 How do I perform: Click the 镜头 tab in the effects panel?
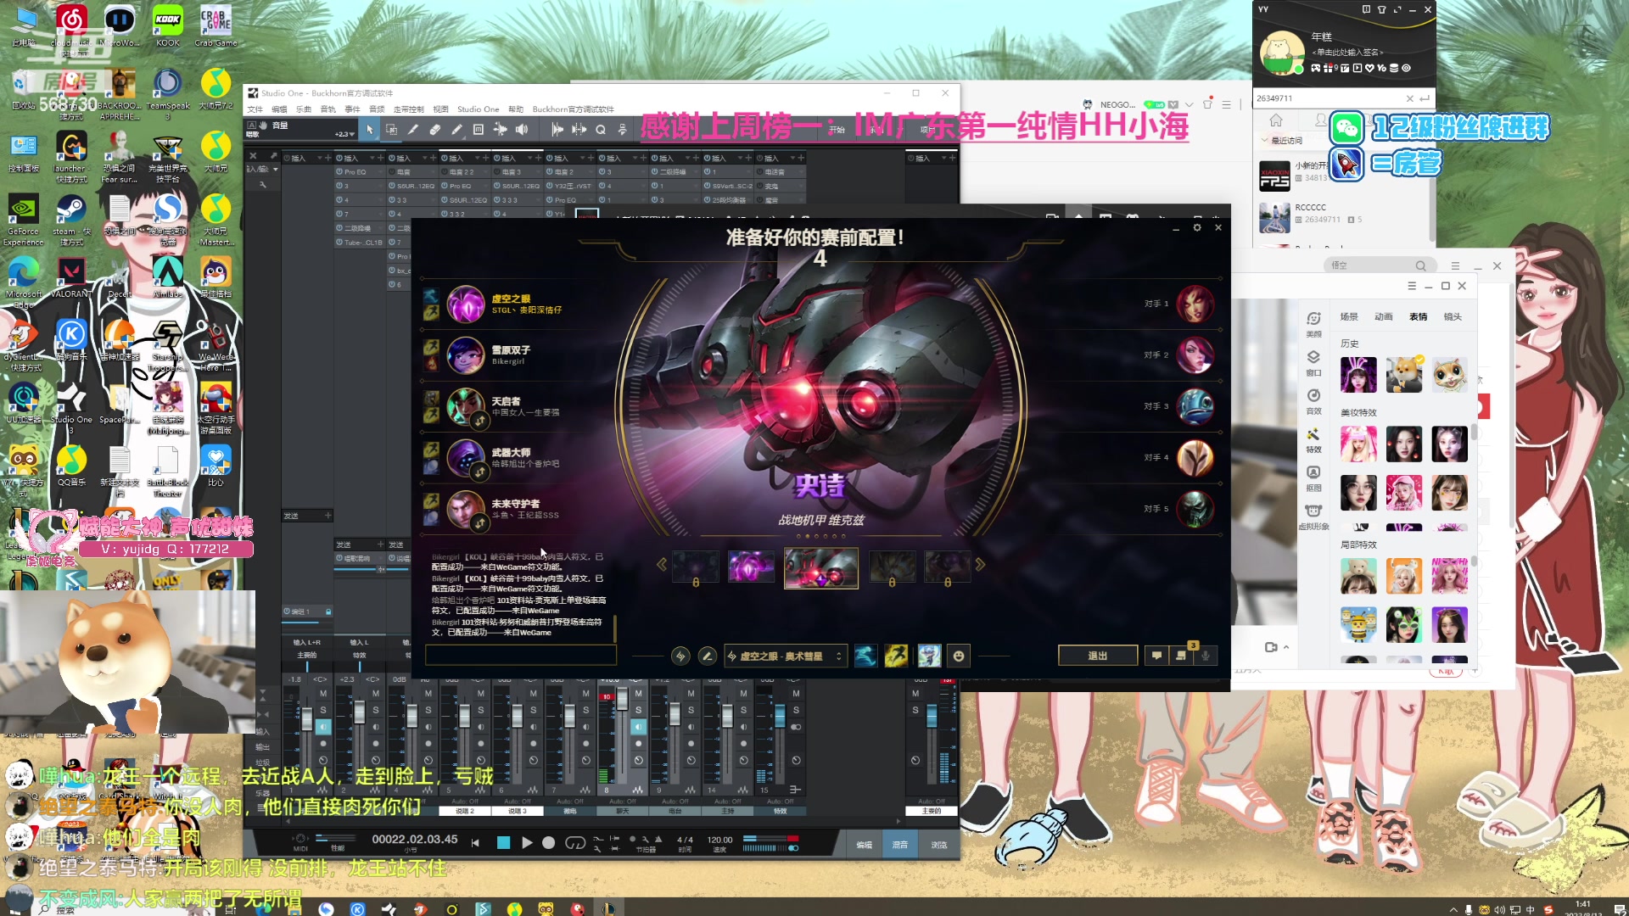click(x=1453, y=316)
